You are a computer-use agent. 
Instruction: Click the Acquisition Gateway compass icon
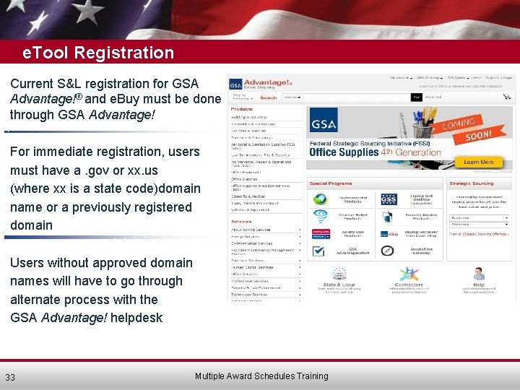[x=387, y=251]
